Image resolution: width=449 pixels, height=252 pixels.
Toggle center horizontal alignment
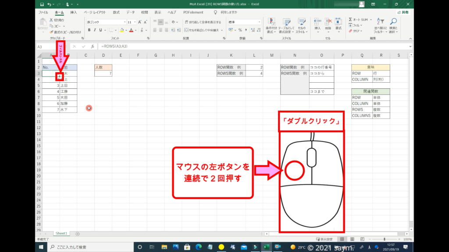click(161, 30)
